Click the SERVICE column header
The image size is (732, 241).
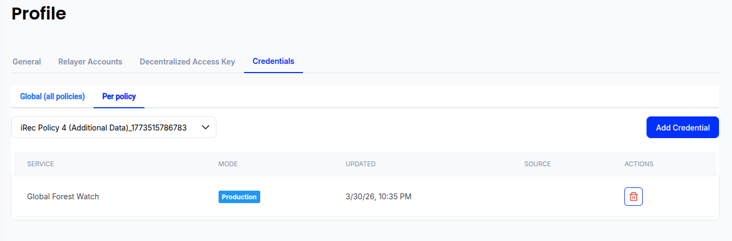click(41, 164)
